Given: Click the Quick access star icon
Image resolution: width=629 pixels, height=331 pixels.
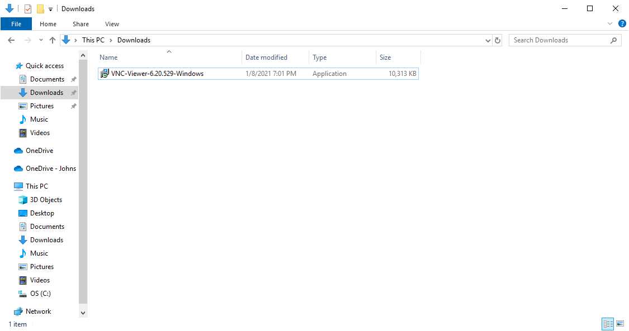Looking at the screenshot, I should [x=18, y=66].
